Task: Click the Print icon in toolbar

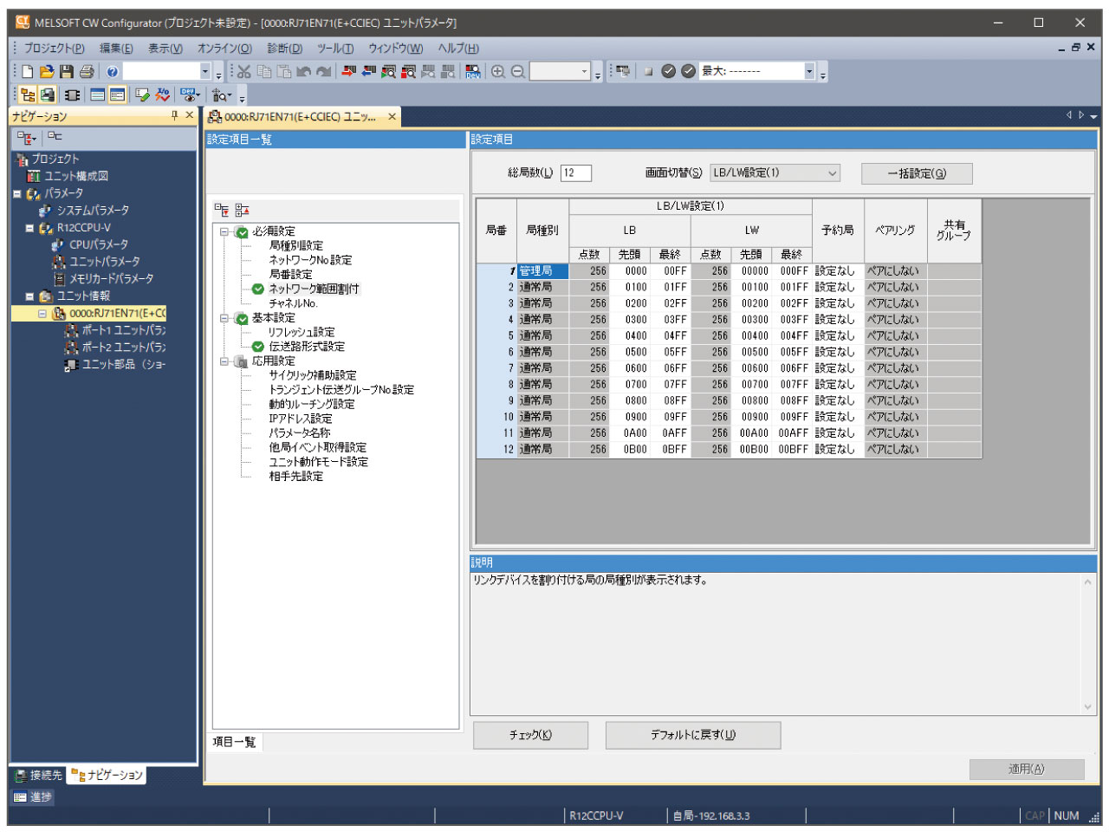Action: pyautogui.click(x=86, y=72)
